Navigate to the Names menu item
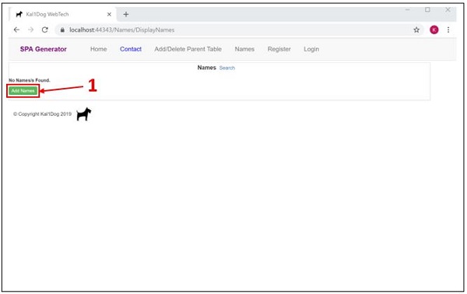Viewport: 467px width, 294px height. tap(244, 49)
